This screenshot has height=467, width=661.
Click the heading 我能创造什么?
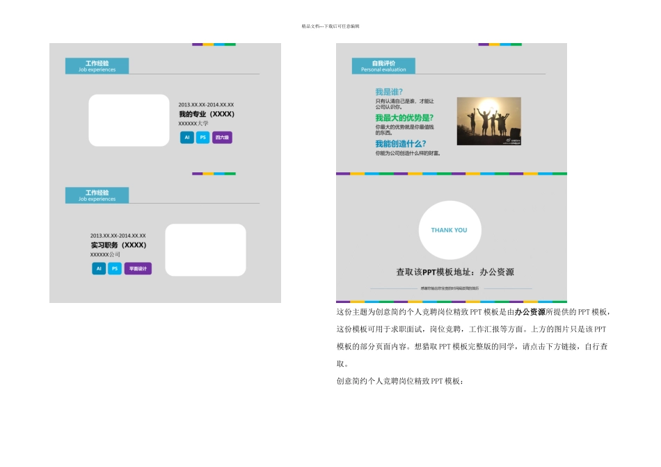(x=401, y=144)
